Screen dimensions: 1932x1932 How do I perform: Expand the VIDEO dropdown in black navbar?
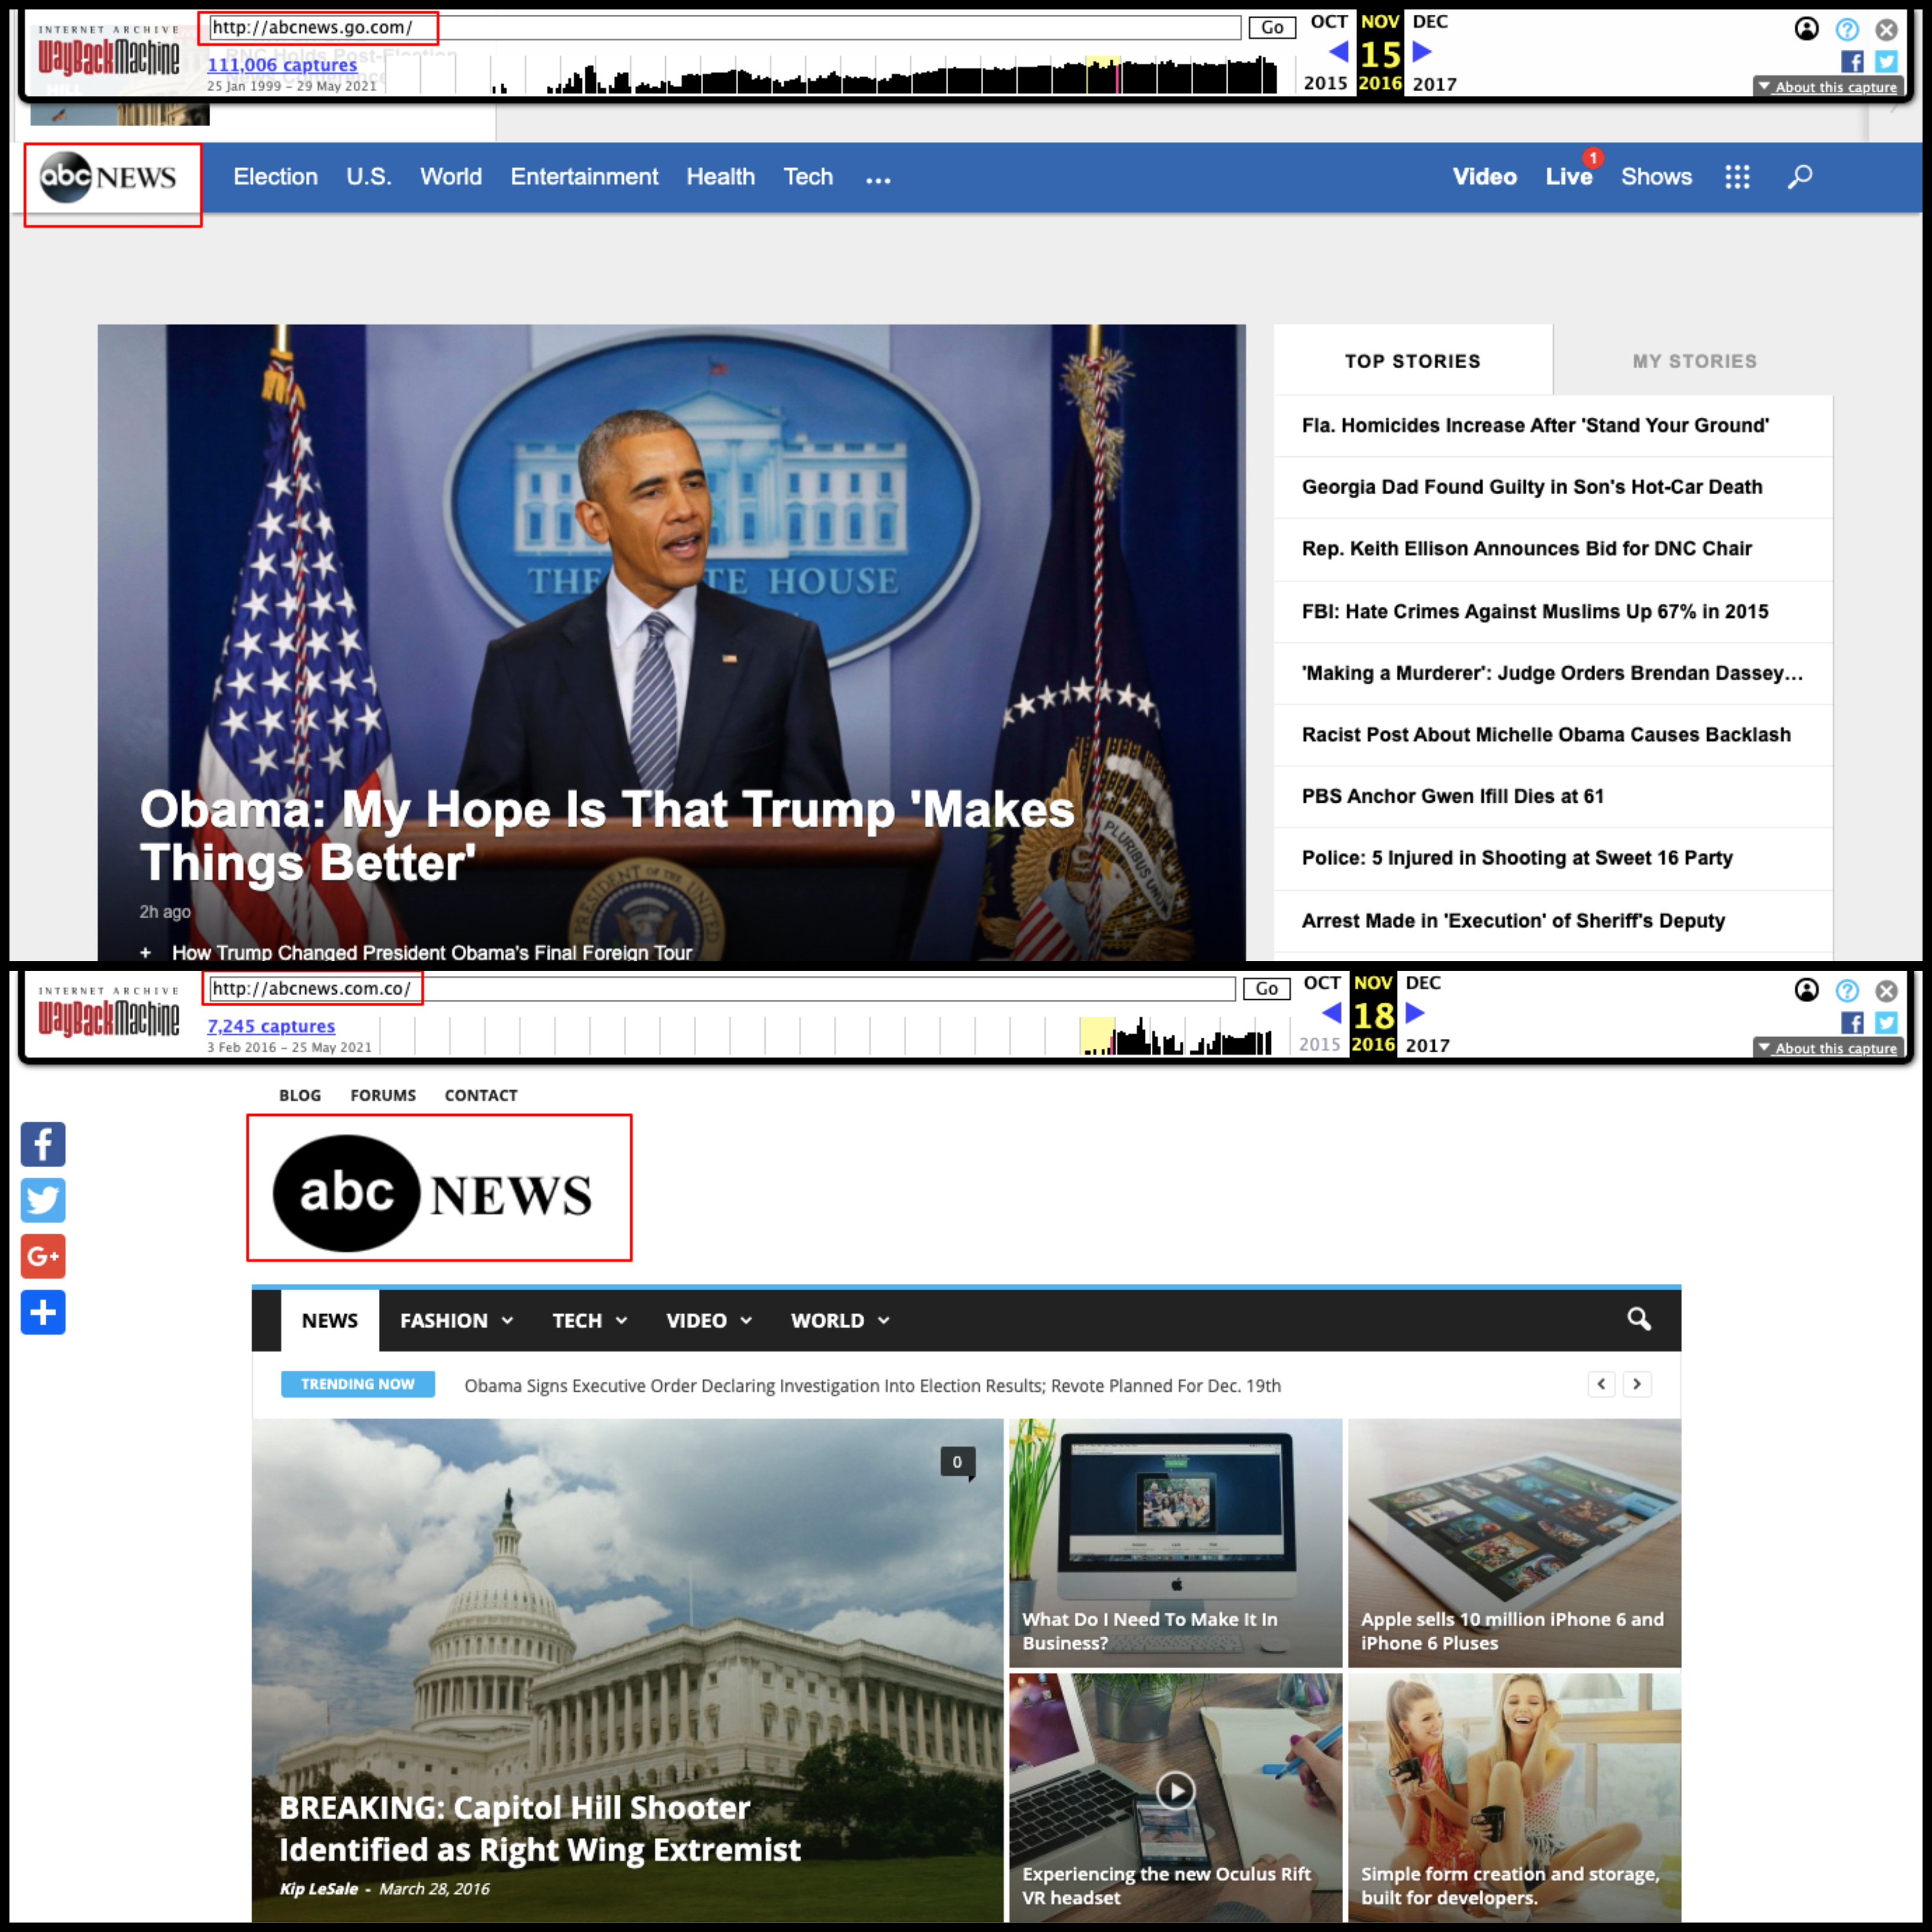click(x=709, y=1320)
